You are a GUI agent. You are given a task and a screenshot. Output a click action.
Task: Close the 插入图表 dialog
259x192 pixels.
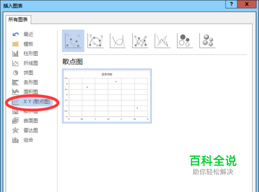tap(247, 4)
